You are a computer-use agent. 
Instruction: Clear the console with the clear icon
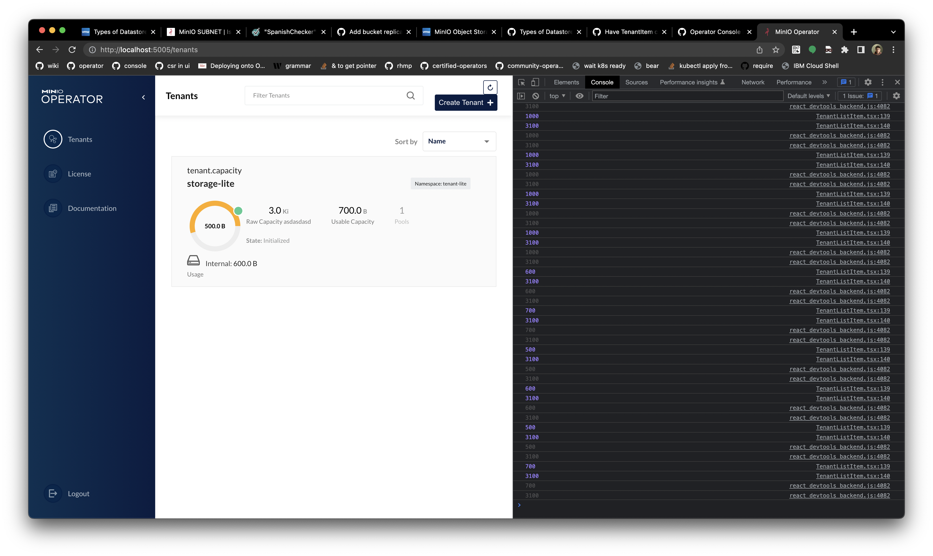pyautogui.click(x=536, y=96)
